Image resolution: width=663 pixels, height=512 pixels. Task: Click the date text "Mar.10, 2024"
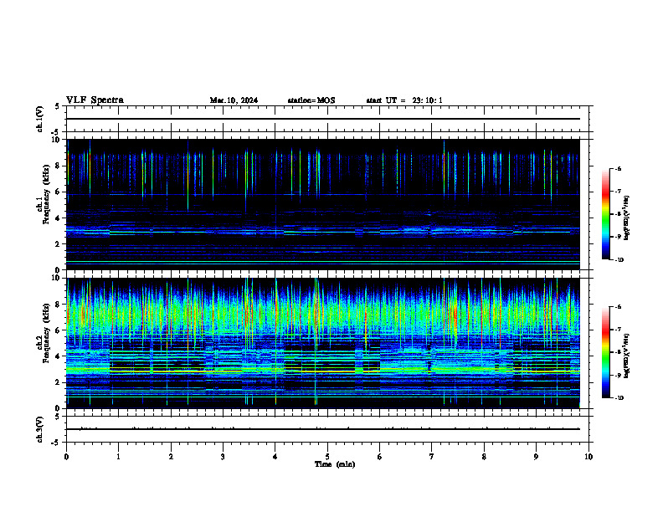pos(234,100)
